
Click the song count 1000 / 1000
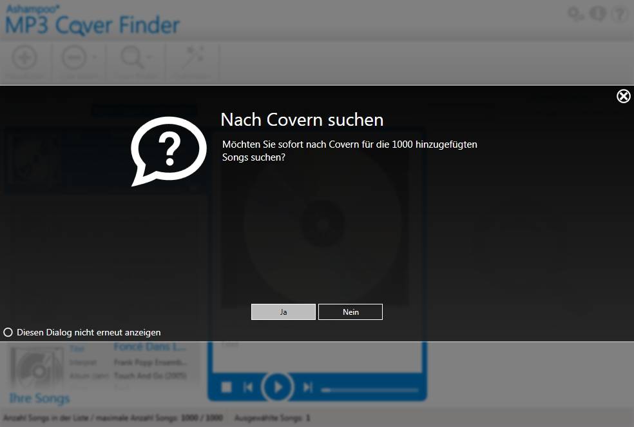point(202,418)
